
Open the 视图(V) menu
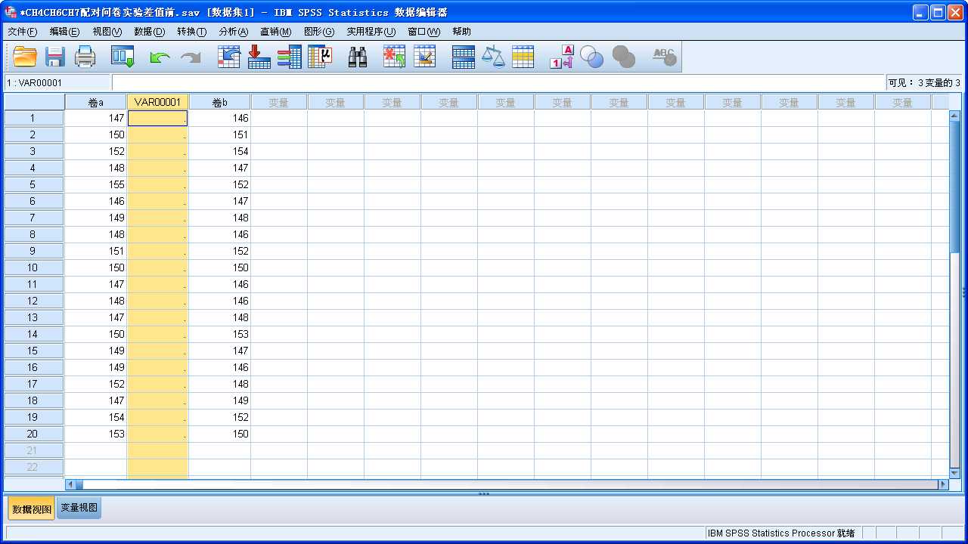point(107,32)
